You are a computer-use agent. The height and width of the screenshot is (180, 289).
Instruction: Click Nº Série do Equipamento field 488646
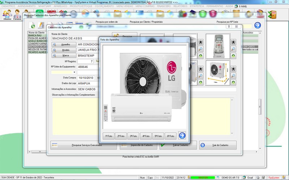(x=88, y=67)
